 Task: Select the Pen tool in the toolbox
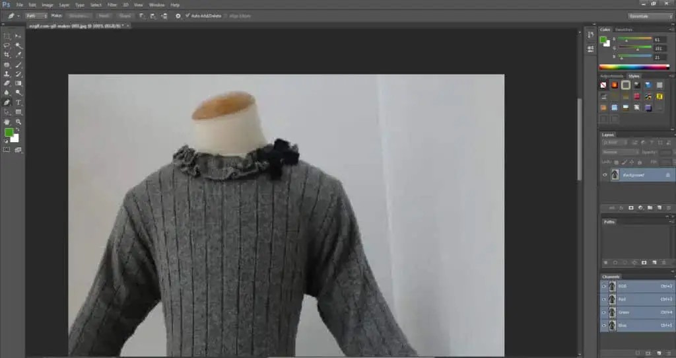(x=7, y=102)
